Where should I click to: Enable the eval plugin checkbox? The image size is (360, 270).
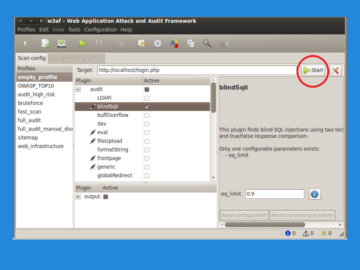tap(147, 133)
